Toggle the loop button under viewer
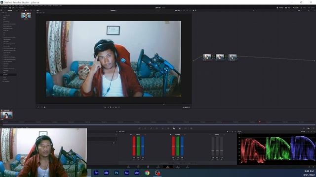Viewport: 316px width, 177px height. 119,107
